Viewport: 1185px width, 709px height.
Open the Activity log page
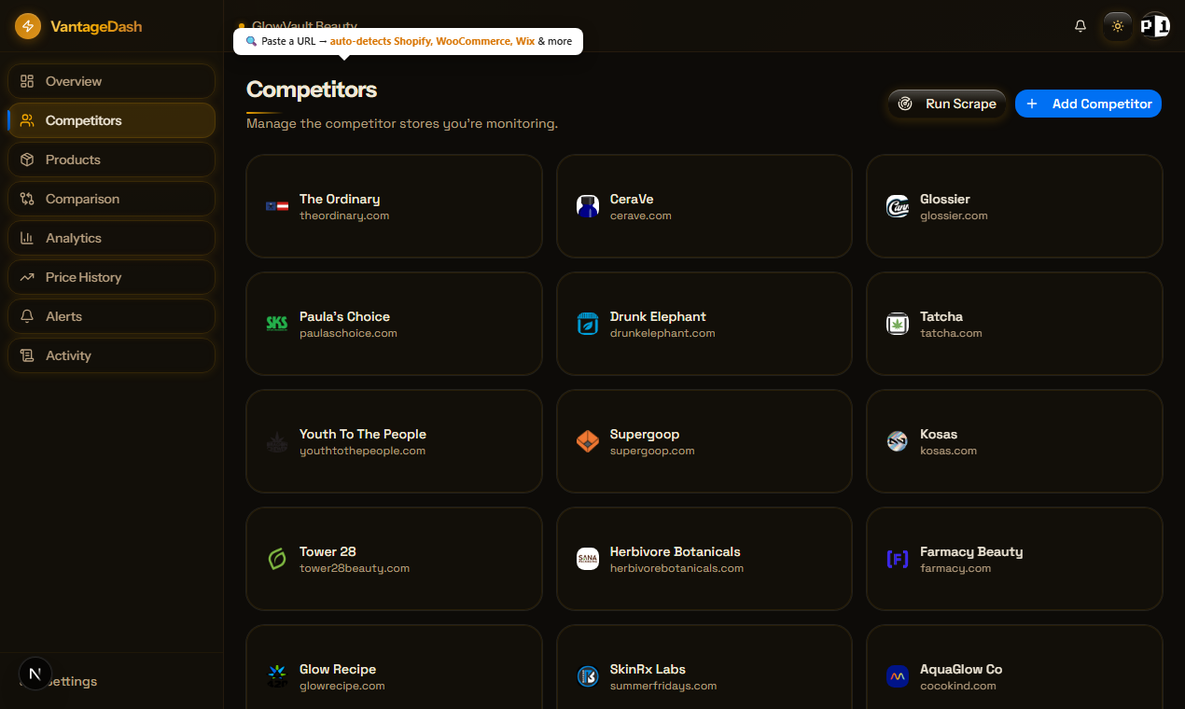point(111,355)
